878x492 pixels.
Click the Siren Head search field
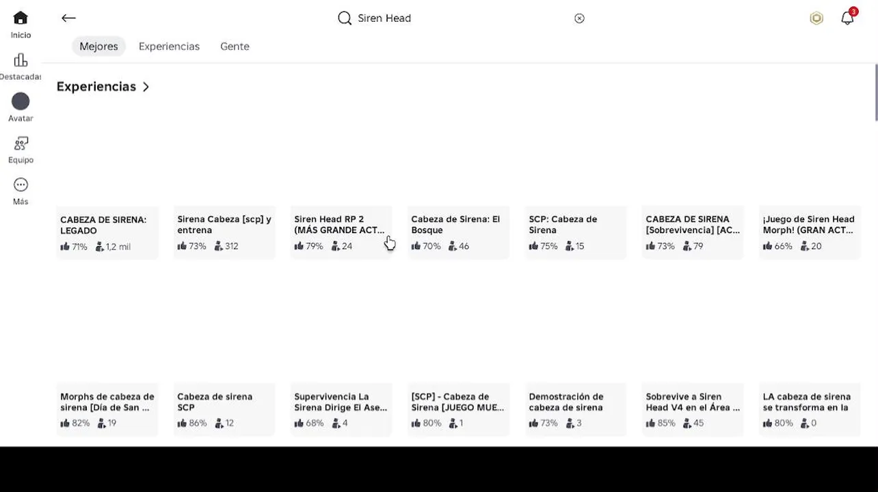[x=462, y=18]
